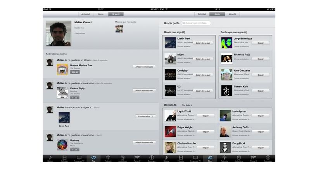Select Gente tab on right screen
Viewport: 318px width, 170px height.
[x=217, y=14]
